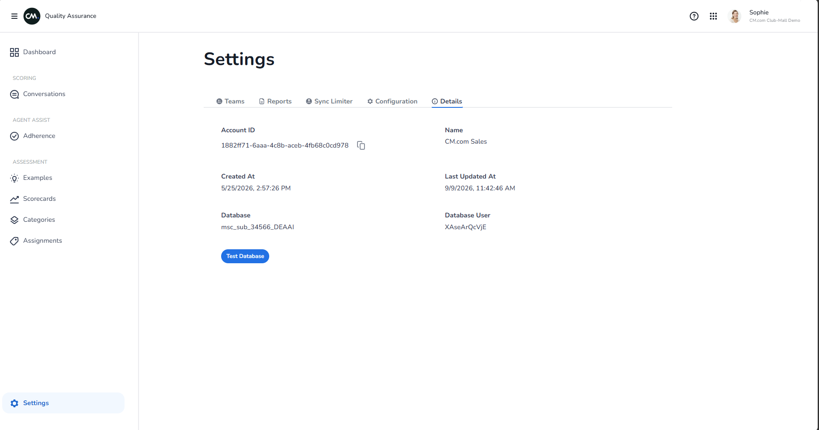Viewport: 819px width, 430px height.
Task: Click the Sophie user name
Action: point(759,12)
